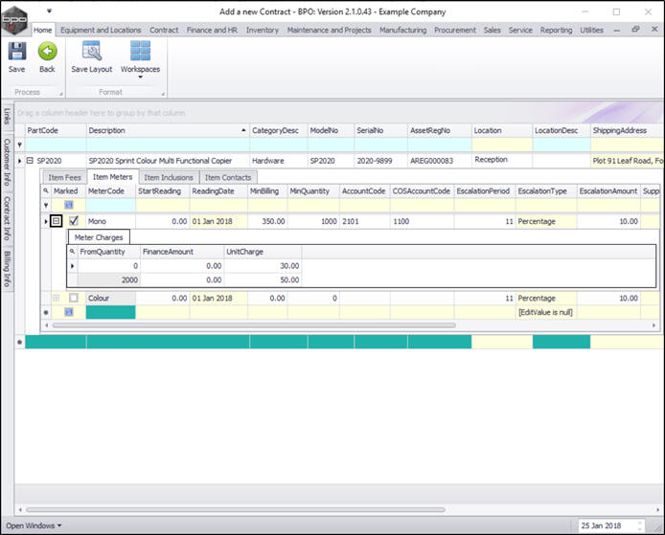This screenshot has width=665, height=535.
Task: Open the Inventory ribbon tab
Action: [262, 30]
